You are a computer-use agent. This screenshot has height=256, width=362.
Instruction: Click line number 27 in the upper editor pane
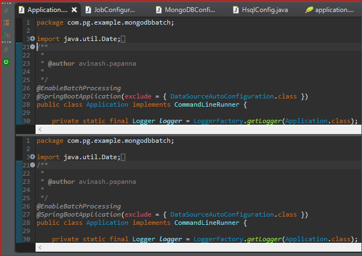26,96
